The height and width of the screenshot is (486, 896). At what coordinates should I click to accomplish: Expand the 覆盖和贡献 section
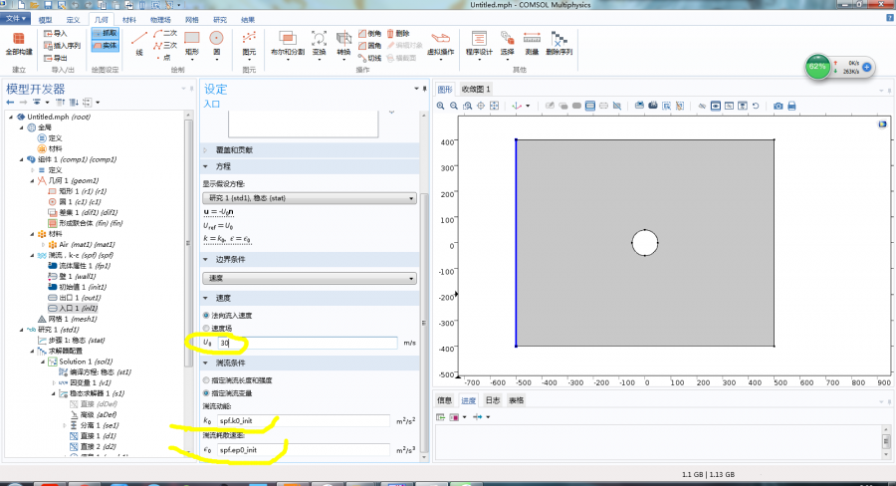click(235, 149)
